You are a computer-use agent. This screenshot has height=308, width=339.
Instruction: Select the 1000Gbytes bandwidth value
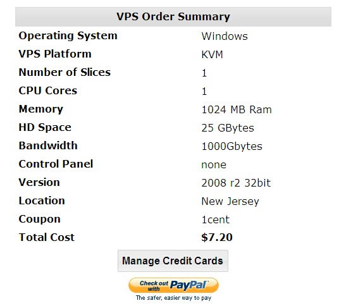[231, 146]
